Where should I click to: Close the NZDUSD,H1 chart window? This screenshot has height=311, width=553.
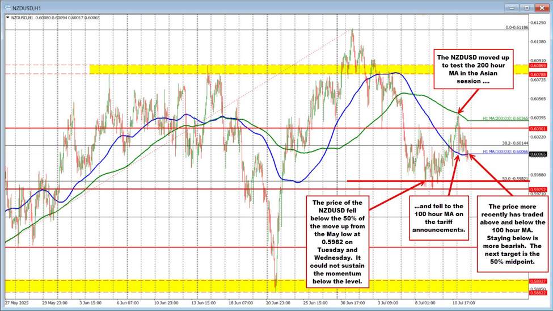pos(542,9)
